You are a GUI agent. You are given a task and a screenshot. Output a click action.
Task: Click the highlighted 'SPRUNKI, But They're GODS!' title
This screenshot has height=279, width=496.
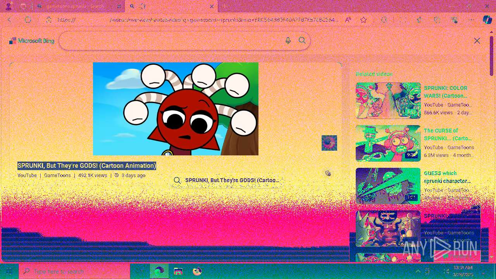pos(87,166)
